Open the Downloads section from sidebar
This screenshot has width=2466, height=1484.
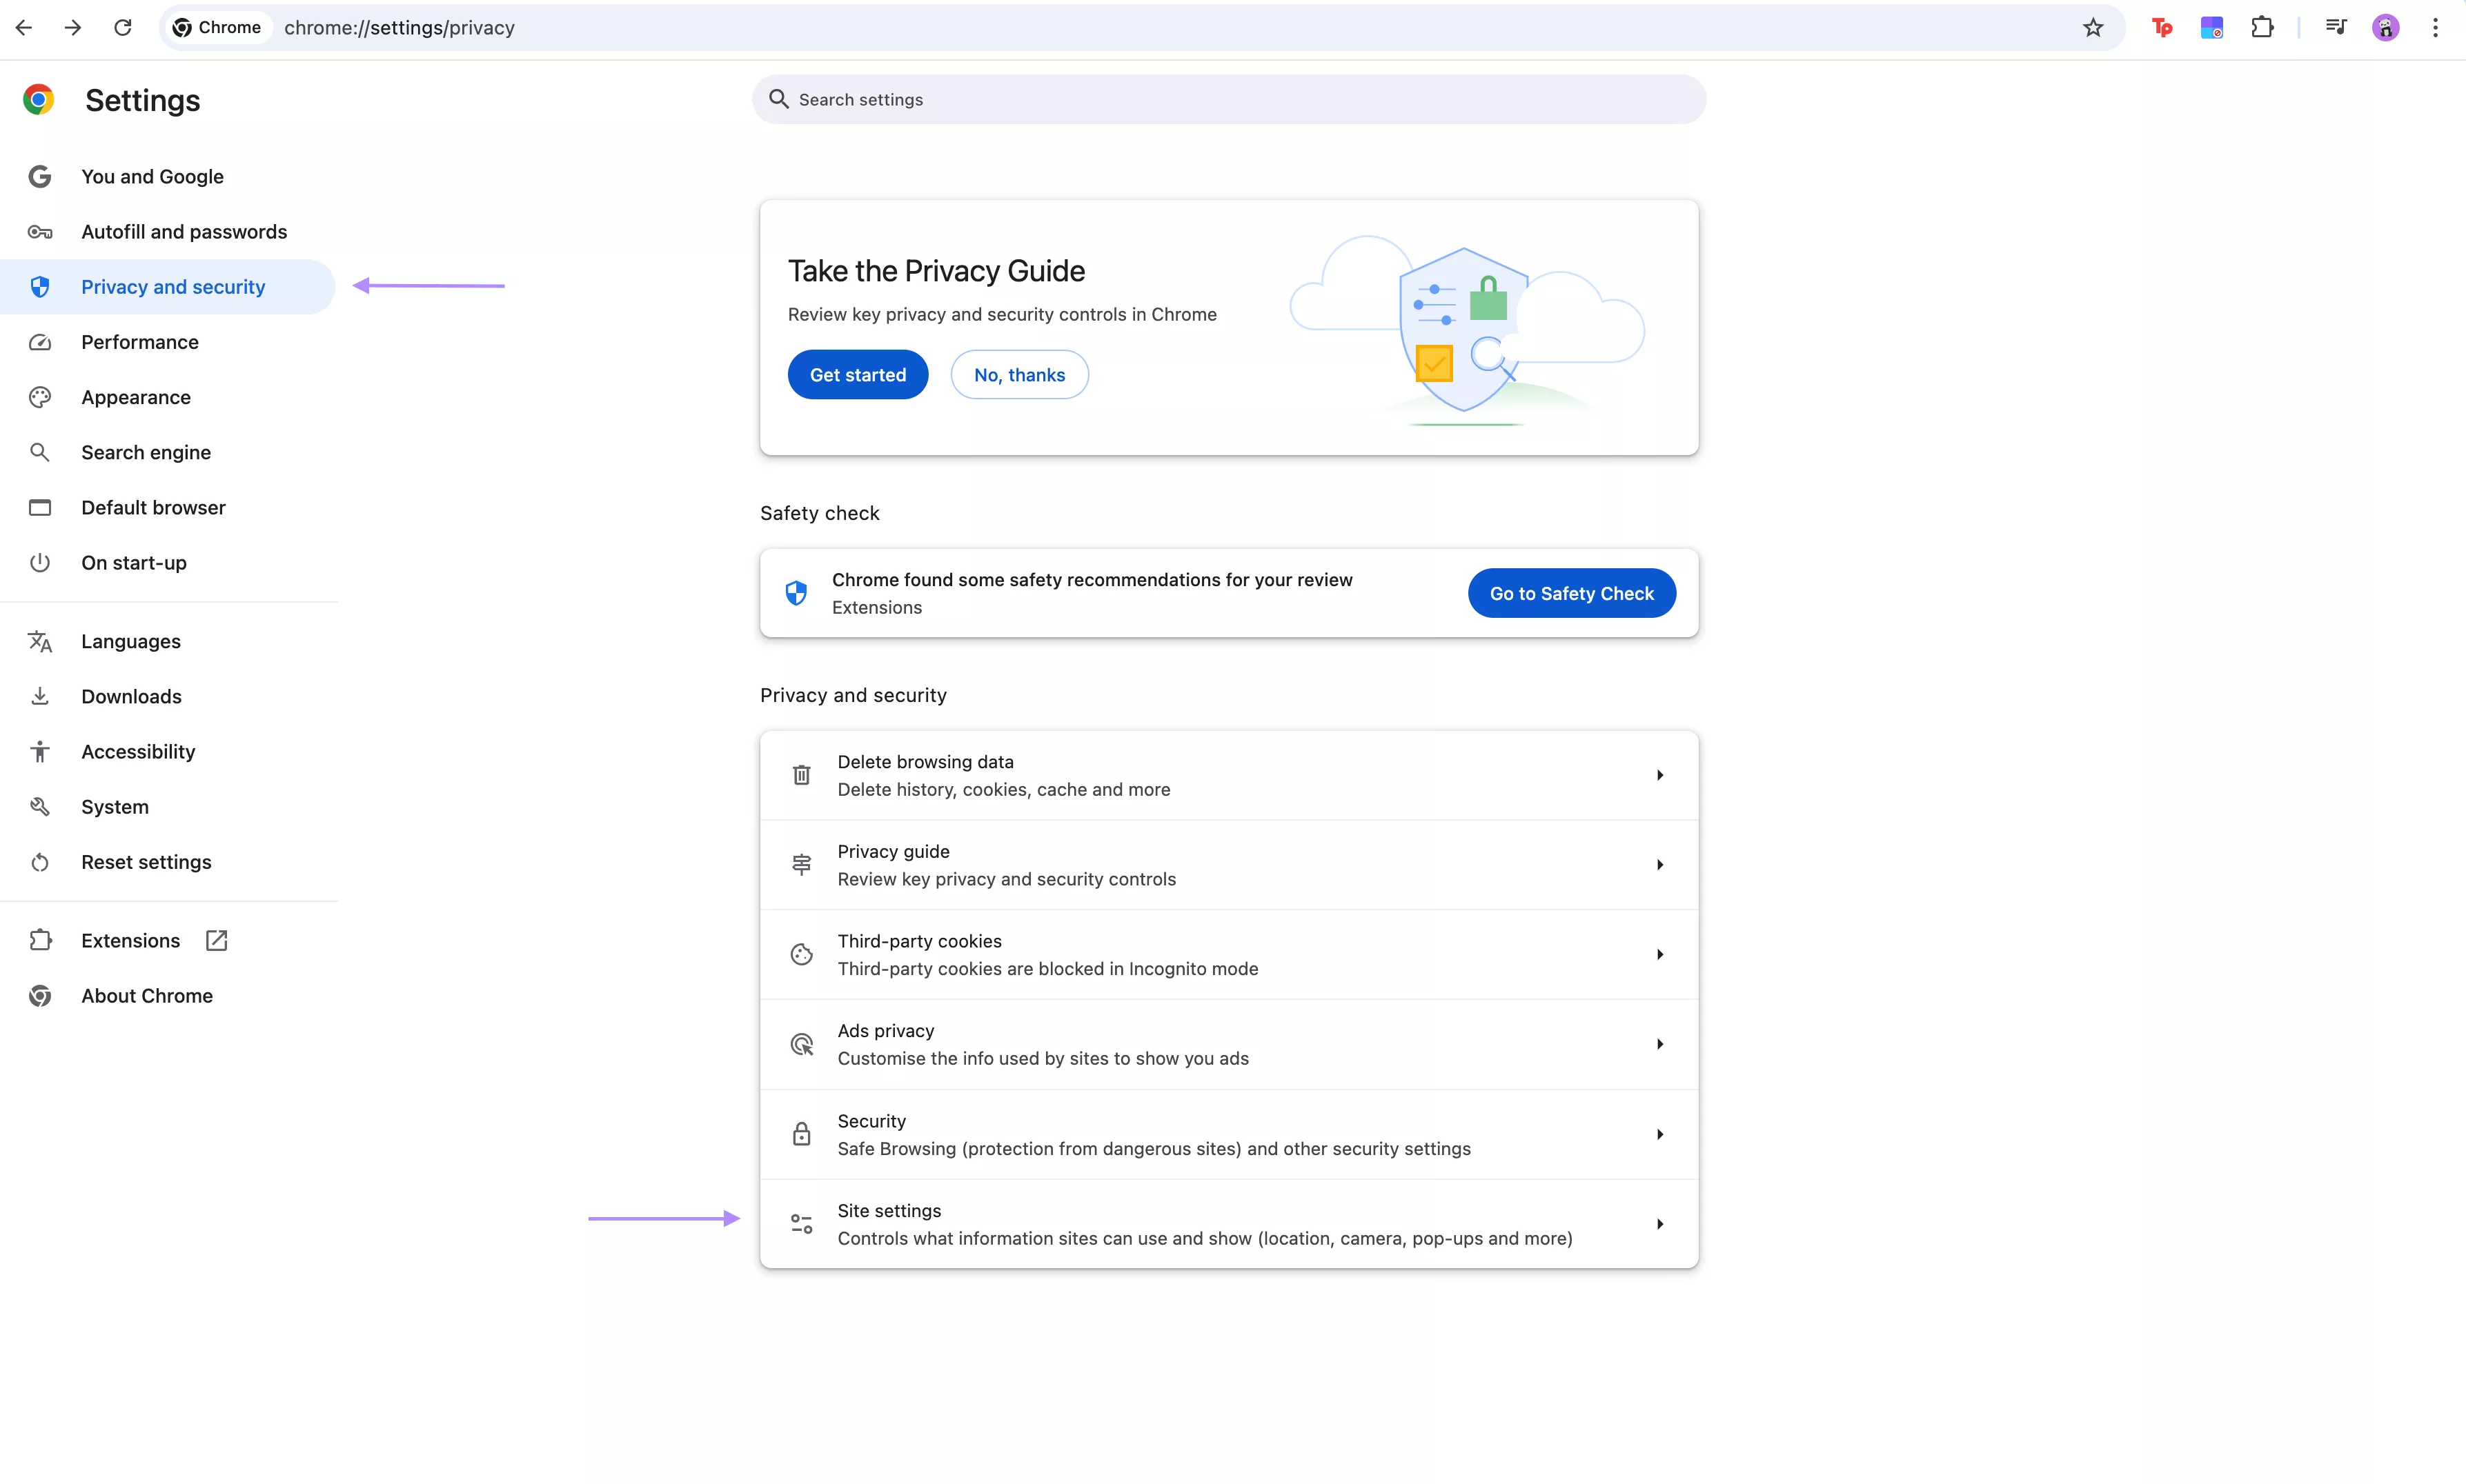pyautogui.click(x=131, y=696)
